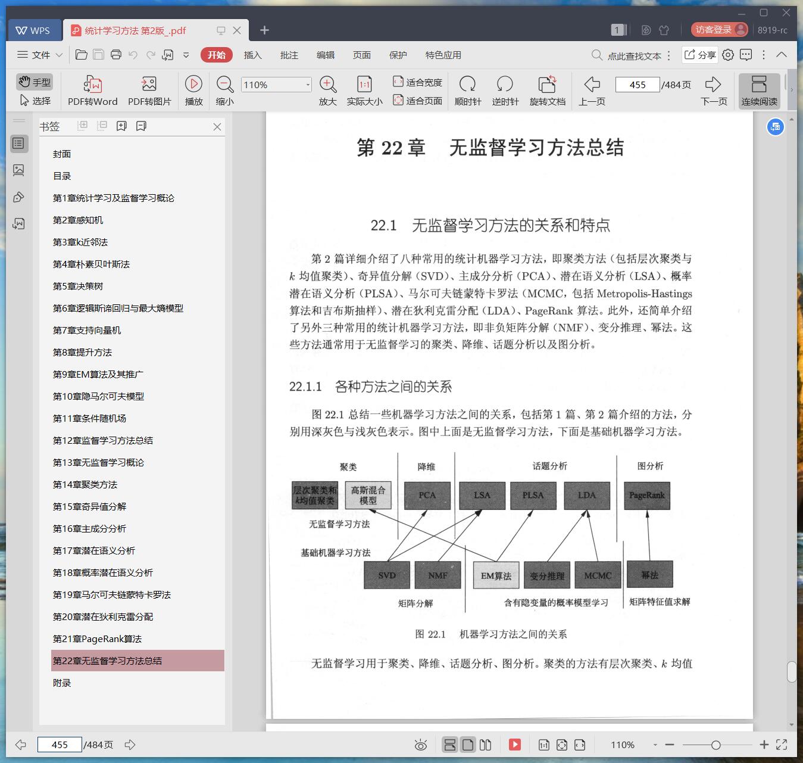Start slideshow with 播放 button

193,91
